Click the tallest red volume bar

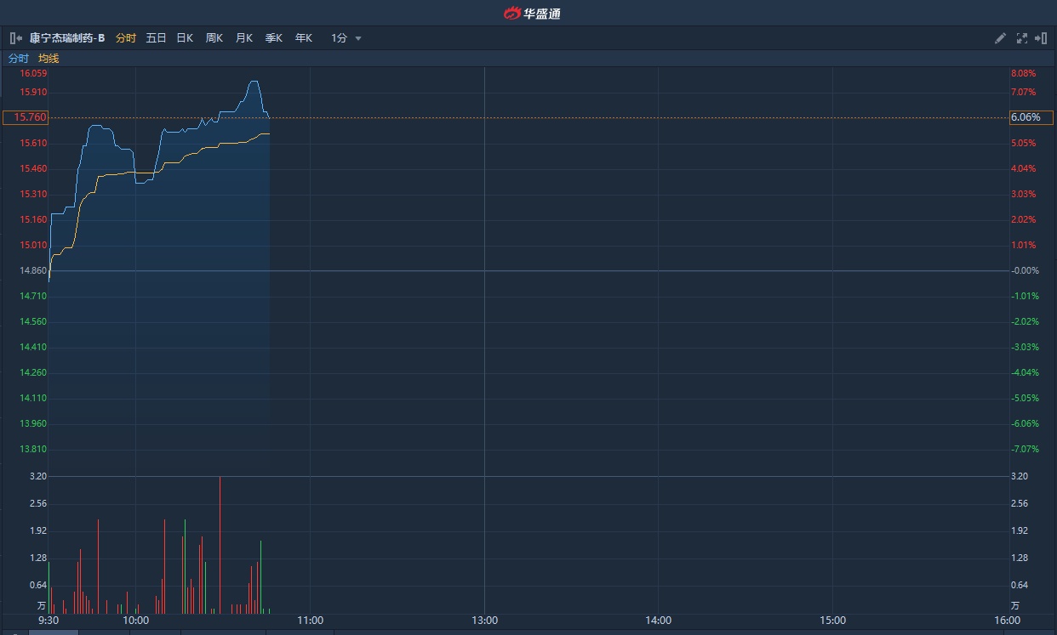click(220, 544)
